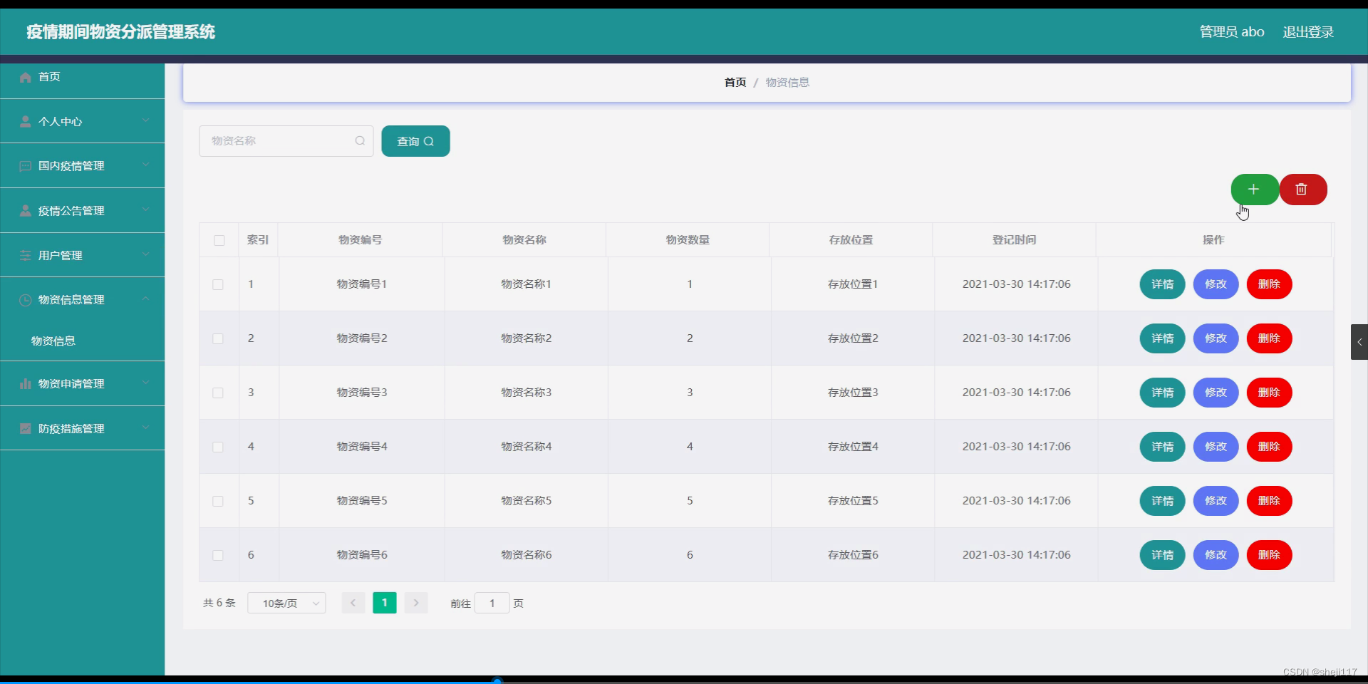Open the 个人中心 sidebar menu
Image resolution: width=1368 pixels, height=684 pixels.
(x=83, y=121)
